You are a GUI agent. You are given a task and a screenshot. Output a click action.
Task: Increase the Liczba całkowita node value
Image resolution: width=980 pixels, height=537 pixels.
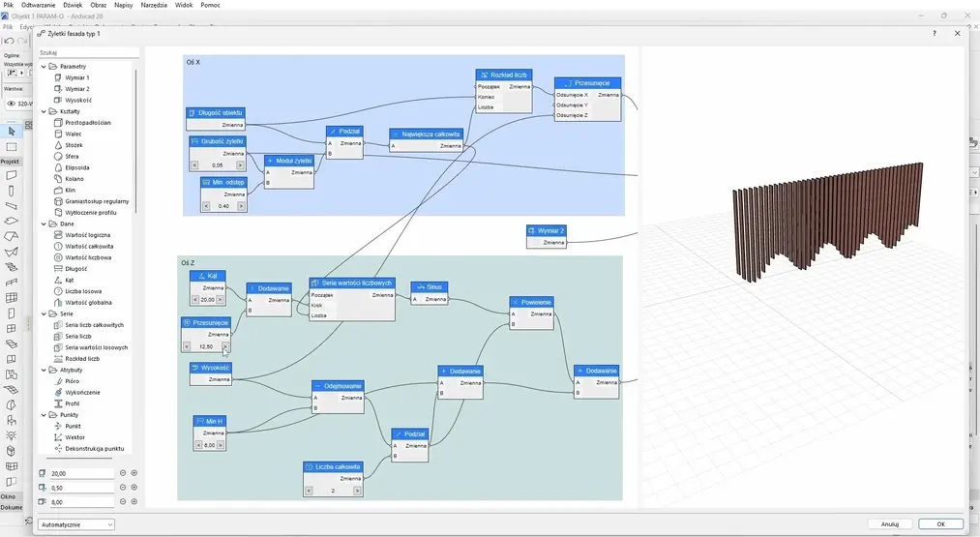tap(358, 491)
